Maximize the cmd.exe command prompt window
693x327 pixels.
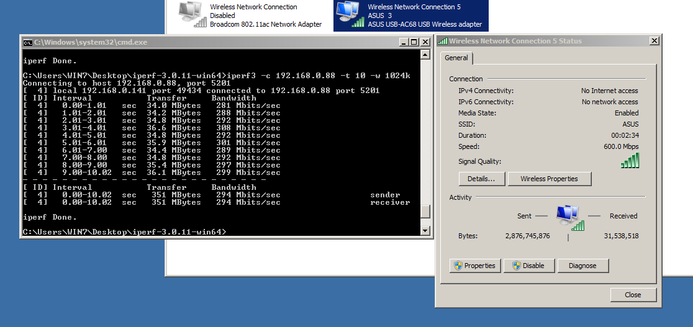[x=414, y=42]
